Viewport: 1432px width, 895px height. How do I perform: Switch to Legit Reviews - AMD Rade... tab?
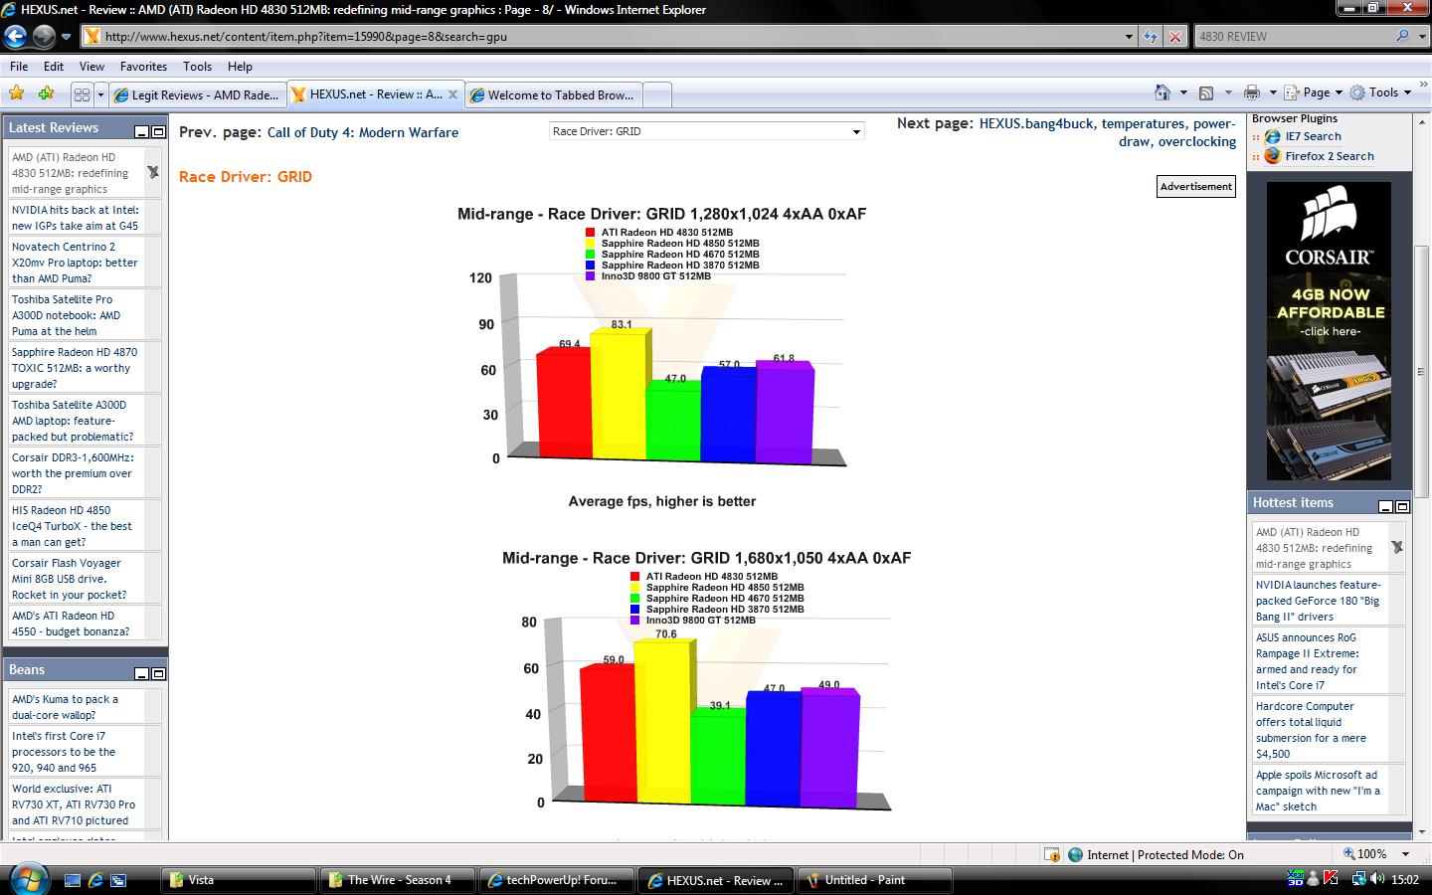197,95
